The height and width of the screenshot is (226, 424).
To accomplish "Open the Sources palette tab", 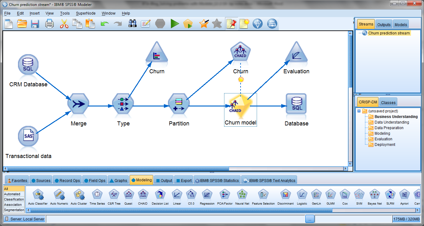I will click(x=41, y=180).
